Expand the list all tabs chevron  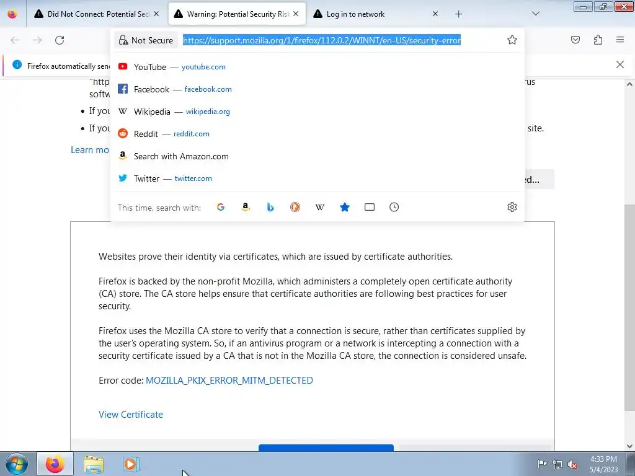535,14
